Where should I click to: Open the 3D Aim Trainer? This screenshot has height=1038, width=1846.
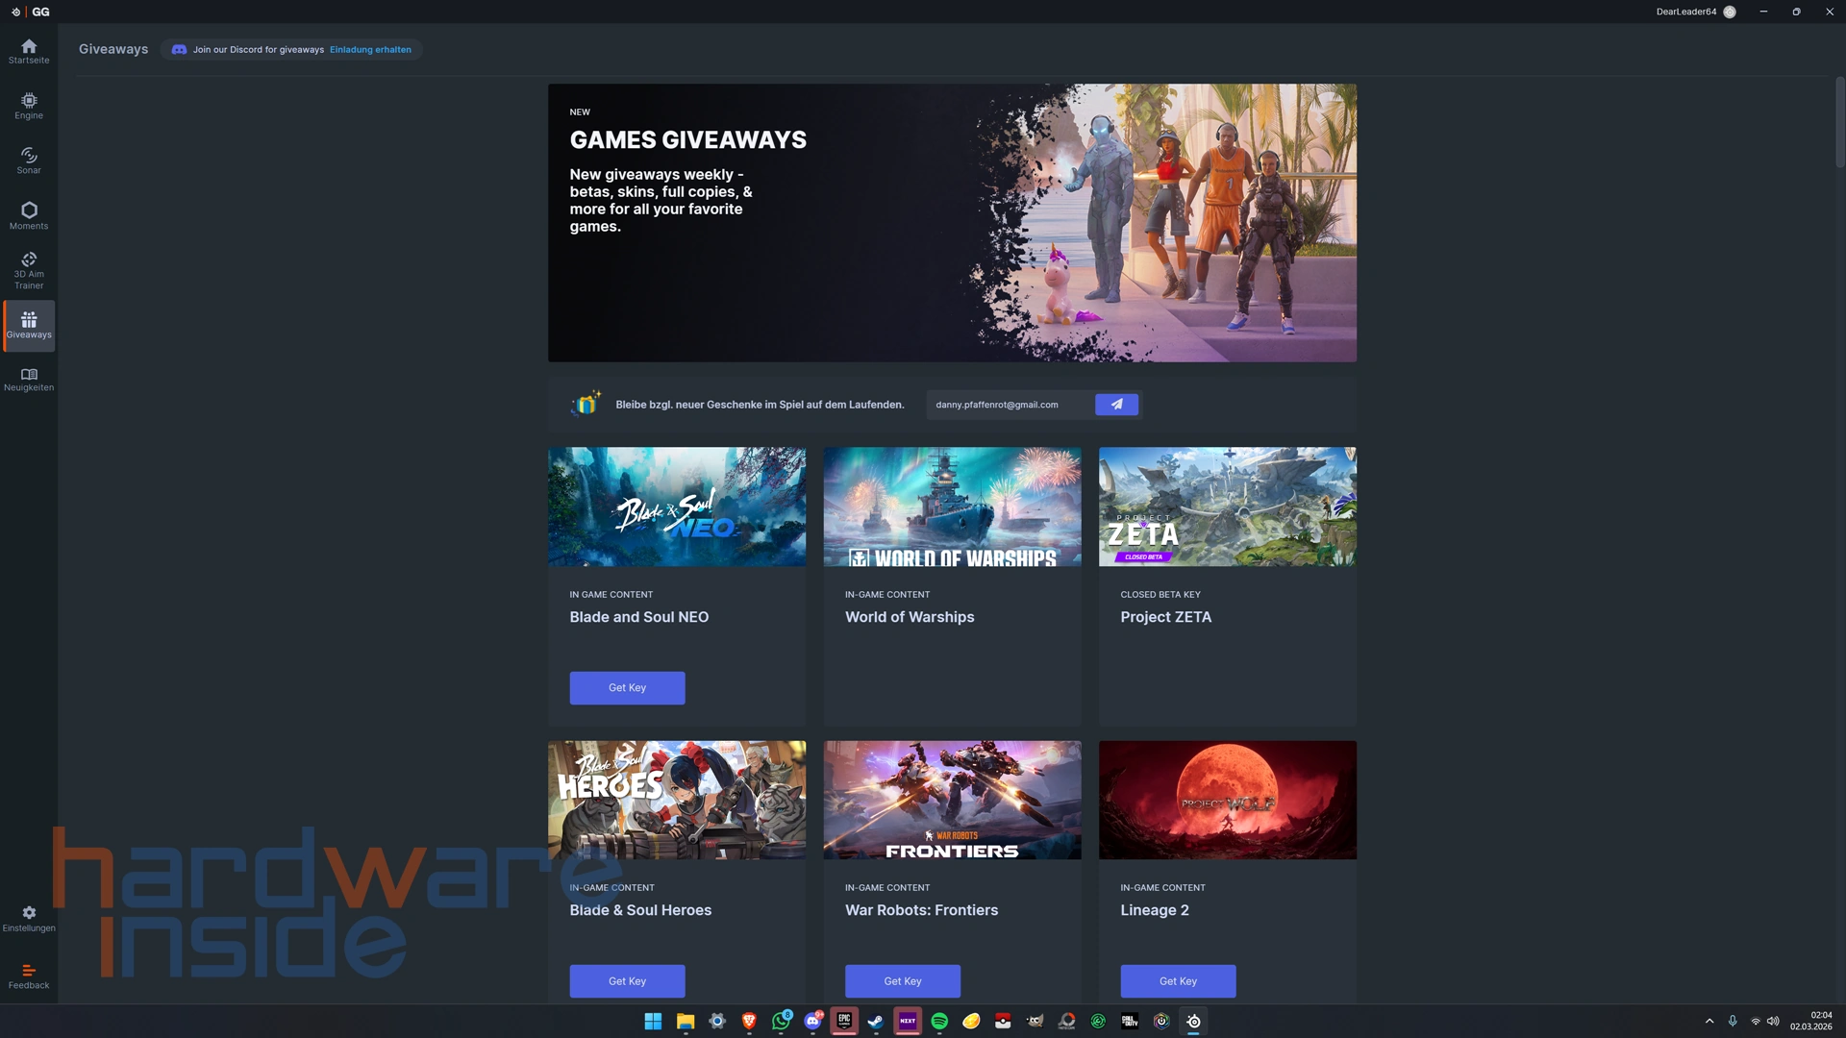pyautogui.click(x=29, y=270)
